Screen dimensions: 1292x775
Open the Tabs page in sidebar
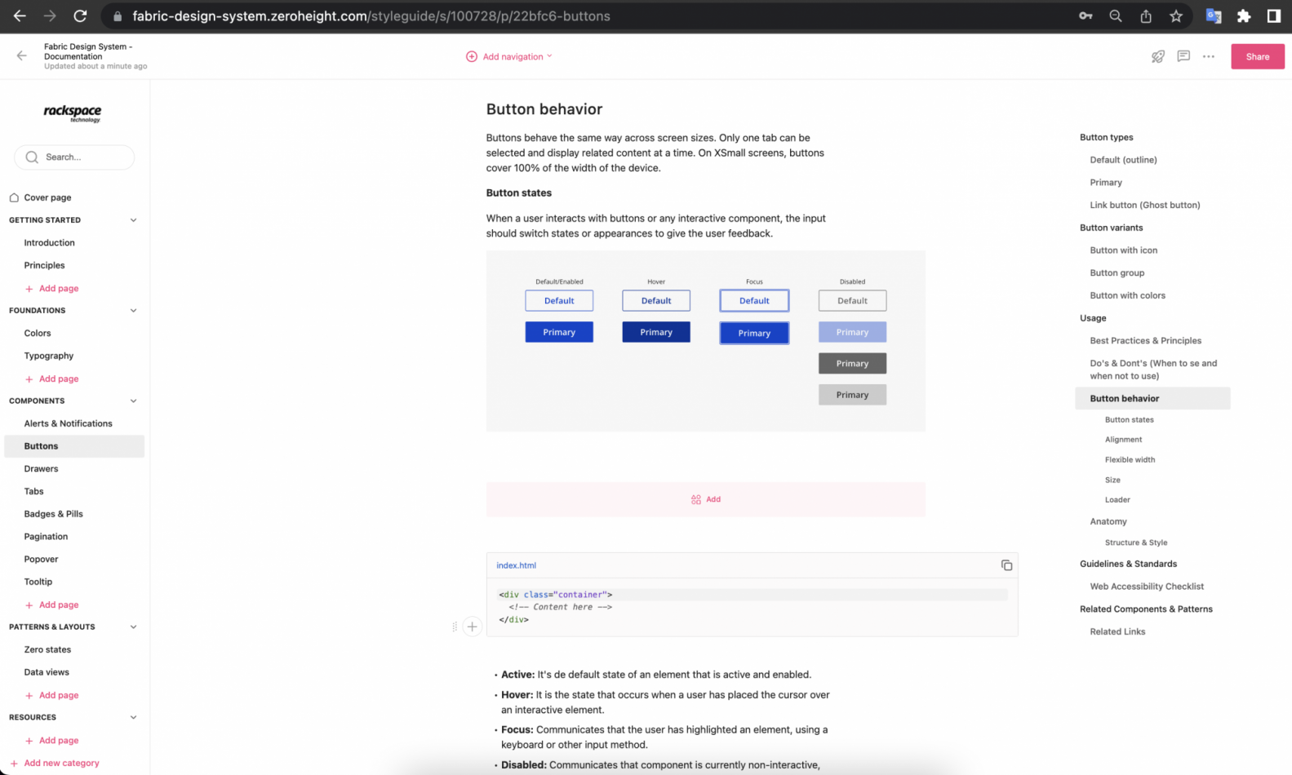click(x=33, y=491)
